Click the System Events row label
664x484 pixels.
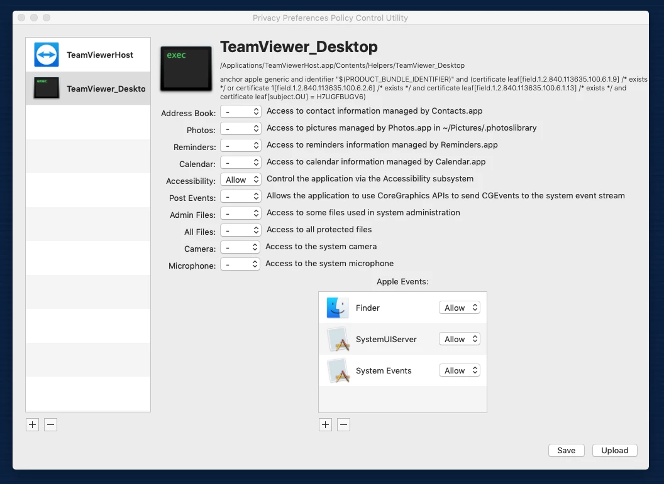pyautogui.click(x=384, y=370)
